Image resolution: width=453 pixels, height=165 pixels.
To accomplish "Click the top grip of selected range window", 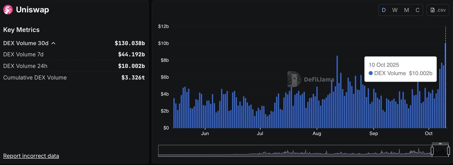I will point(440,144).
